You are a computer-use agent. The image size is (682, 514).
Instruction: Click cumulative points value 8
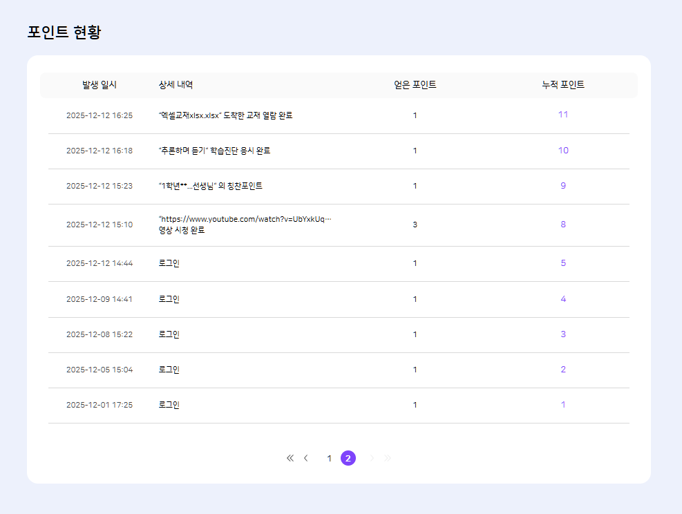(x=563, y=225)
